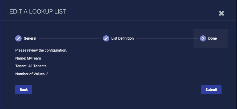237x109 pixels.
Task: Click connector line between List Definition and Done
Action: click(x=167, y=39)
